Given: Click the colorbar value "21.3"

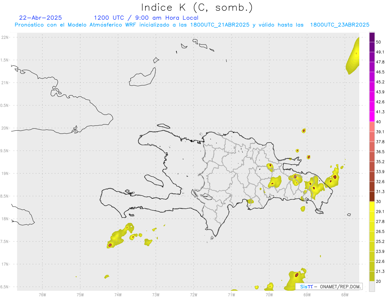Looking at the screenshot, I should pos(380,272).
